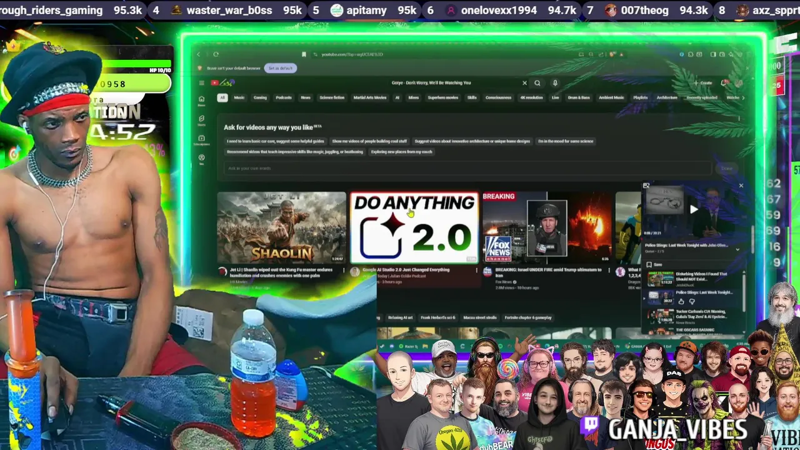Click suggestion 'Show me videos of people building cool stuff'
Image resolution: width=800 pixels, height=450 pixels.
tap(369, 141)
